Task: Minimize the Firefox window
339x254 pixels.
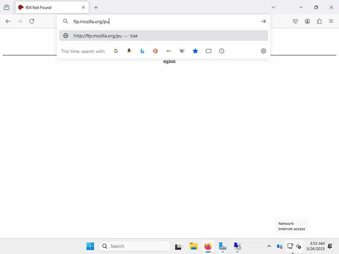Action: tap(301, 7)
